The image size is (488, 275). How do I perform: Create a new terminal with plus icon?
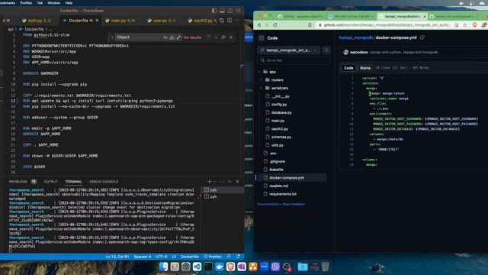[x=209, y=182]
